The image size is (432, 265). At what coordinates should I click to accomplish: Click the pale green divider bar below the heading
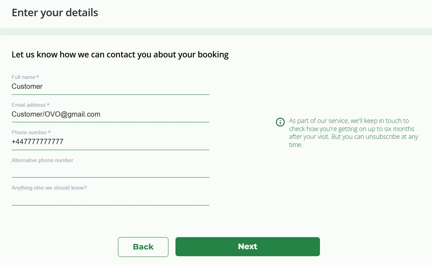(x=216, y=32)
